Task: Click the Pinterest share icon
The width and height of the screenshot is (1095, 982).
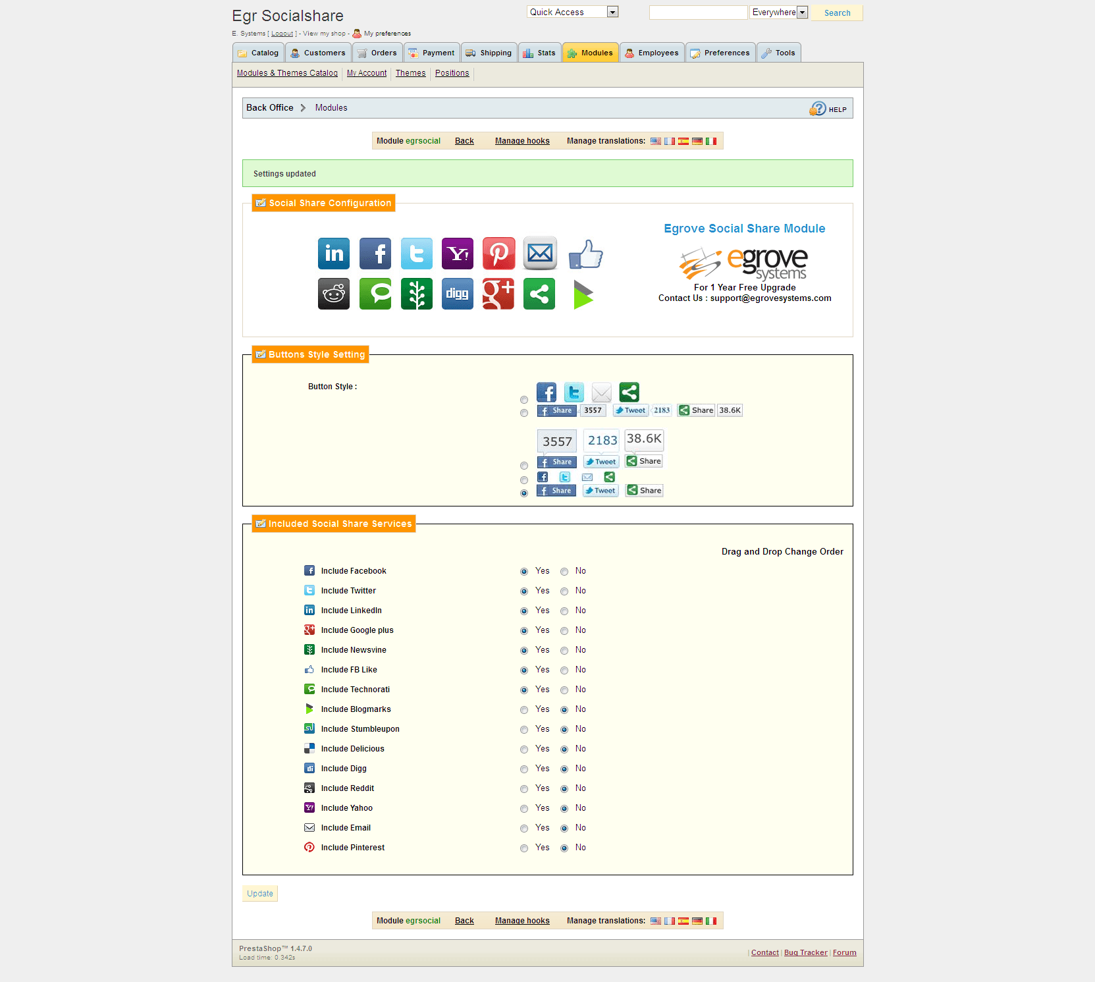Action: (x=499, y=254)
